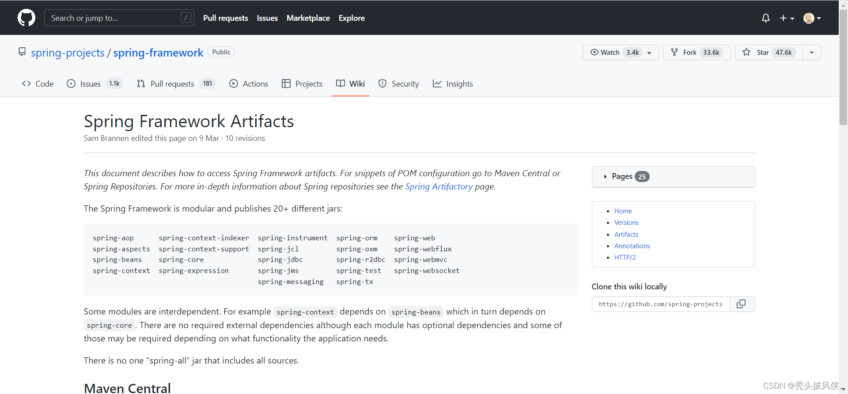The width and height of the screenshot is (848, 394).
Task: Click the Clone this wiki locally label
Action: 629,287
